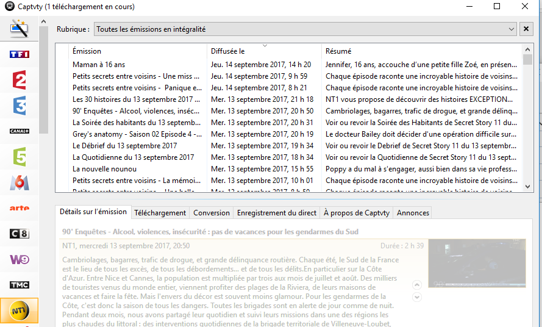
Task: Select the W9 channel icon
Action: click(x=20, y=259)
